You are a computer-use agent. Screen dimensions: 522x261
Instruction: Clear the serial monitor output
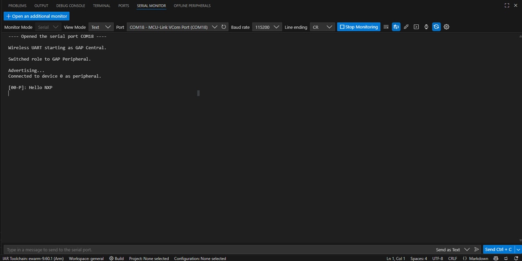pos(386,27)
